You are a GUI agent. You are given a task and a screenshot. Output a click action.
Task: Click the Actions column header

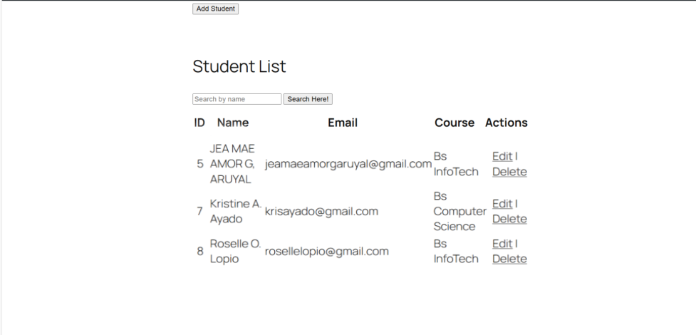[x=506, y=123]
